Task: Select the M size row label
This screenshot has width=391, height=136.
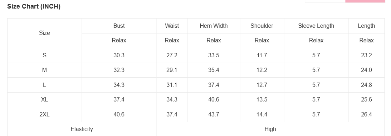Action: click(44, 70)
